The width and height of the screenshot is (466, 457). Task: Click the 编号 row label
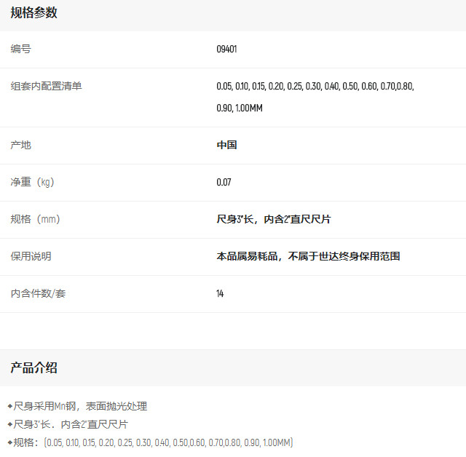point(21,49)
